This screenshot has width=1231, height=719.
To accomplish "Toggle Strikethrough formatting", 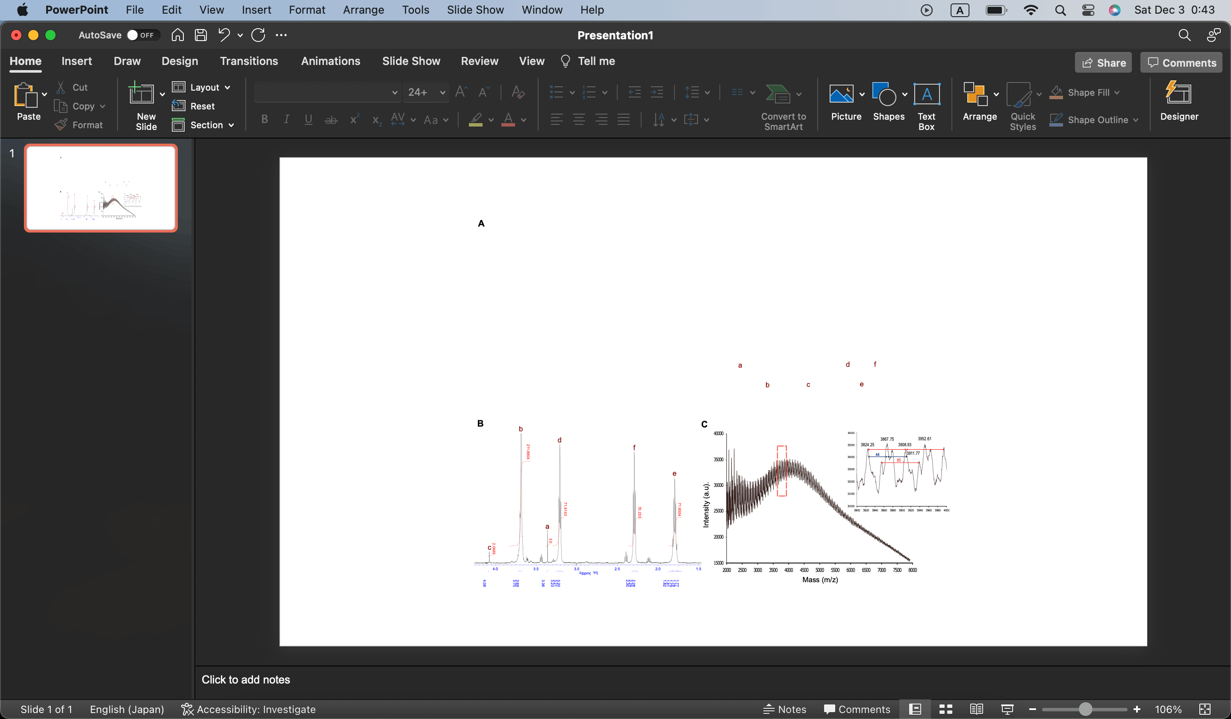I will [331, 120].
